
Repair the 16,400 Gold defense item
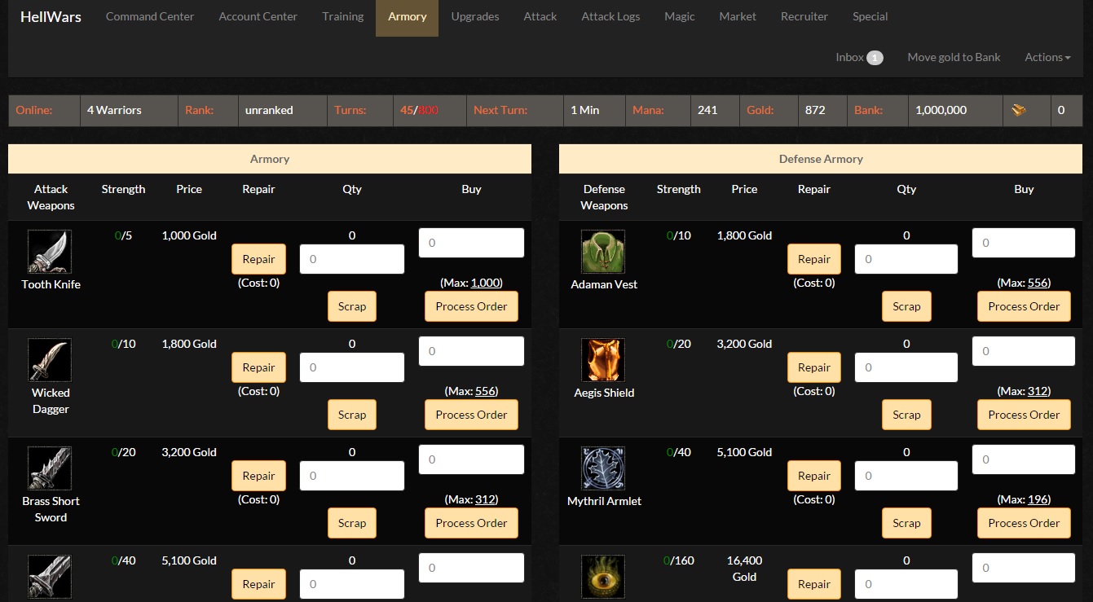[x=813, y=584]
